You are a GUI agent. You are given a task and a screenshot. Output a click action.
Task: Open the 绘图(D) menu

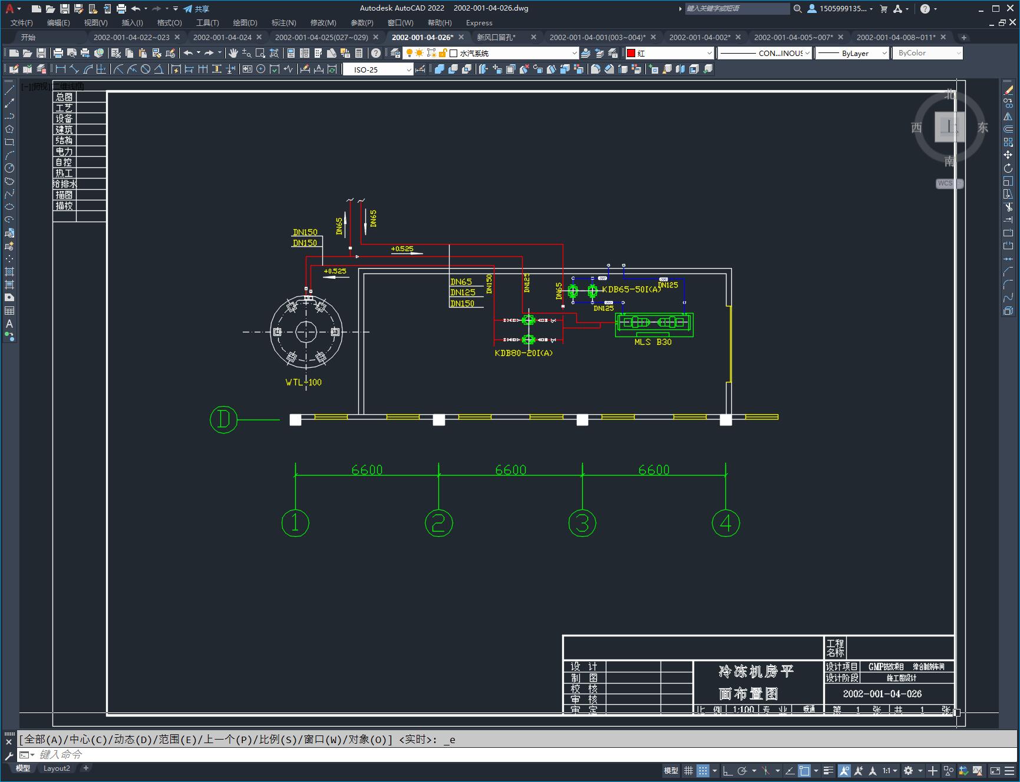point(245,22)
